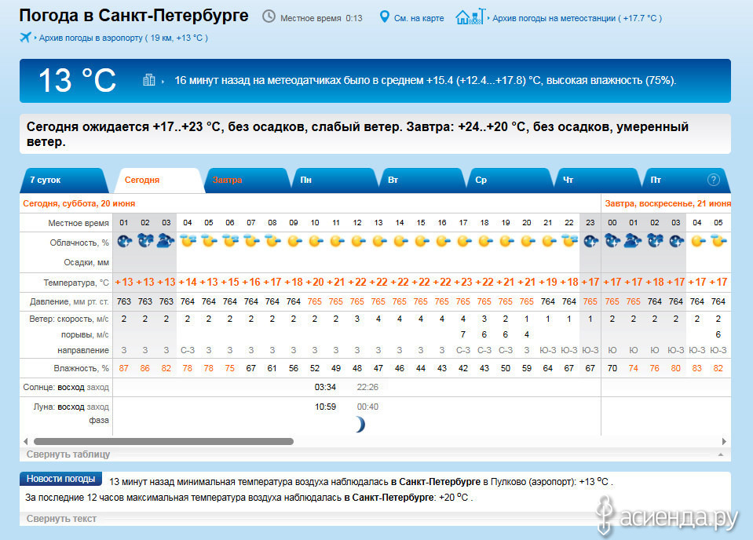Viewport: 753px width, 540px height.
Task: Click the collapse triangle right of table footer
Action: click(x=721, y=454)
